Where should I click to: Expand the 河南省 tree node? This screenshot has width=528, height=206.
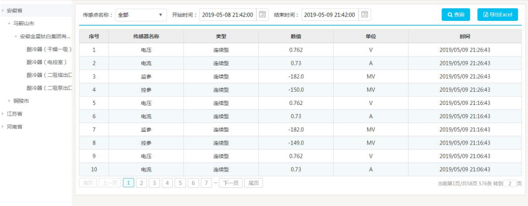tap(3, 127)
